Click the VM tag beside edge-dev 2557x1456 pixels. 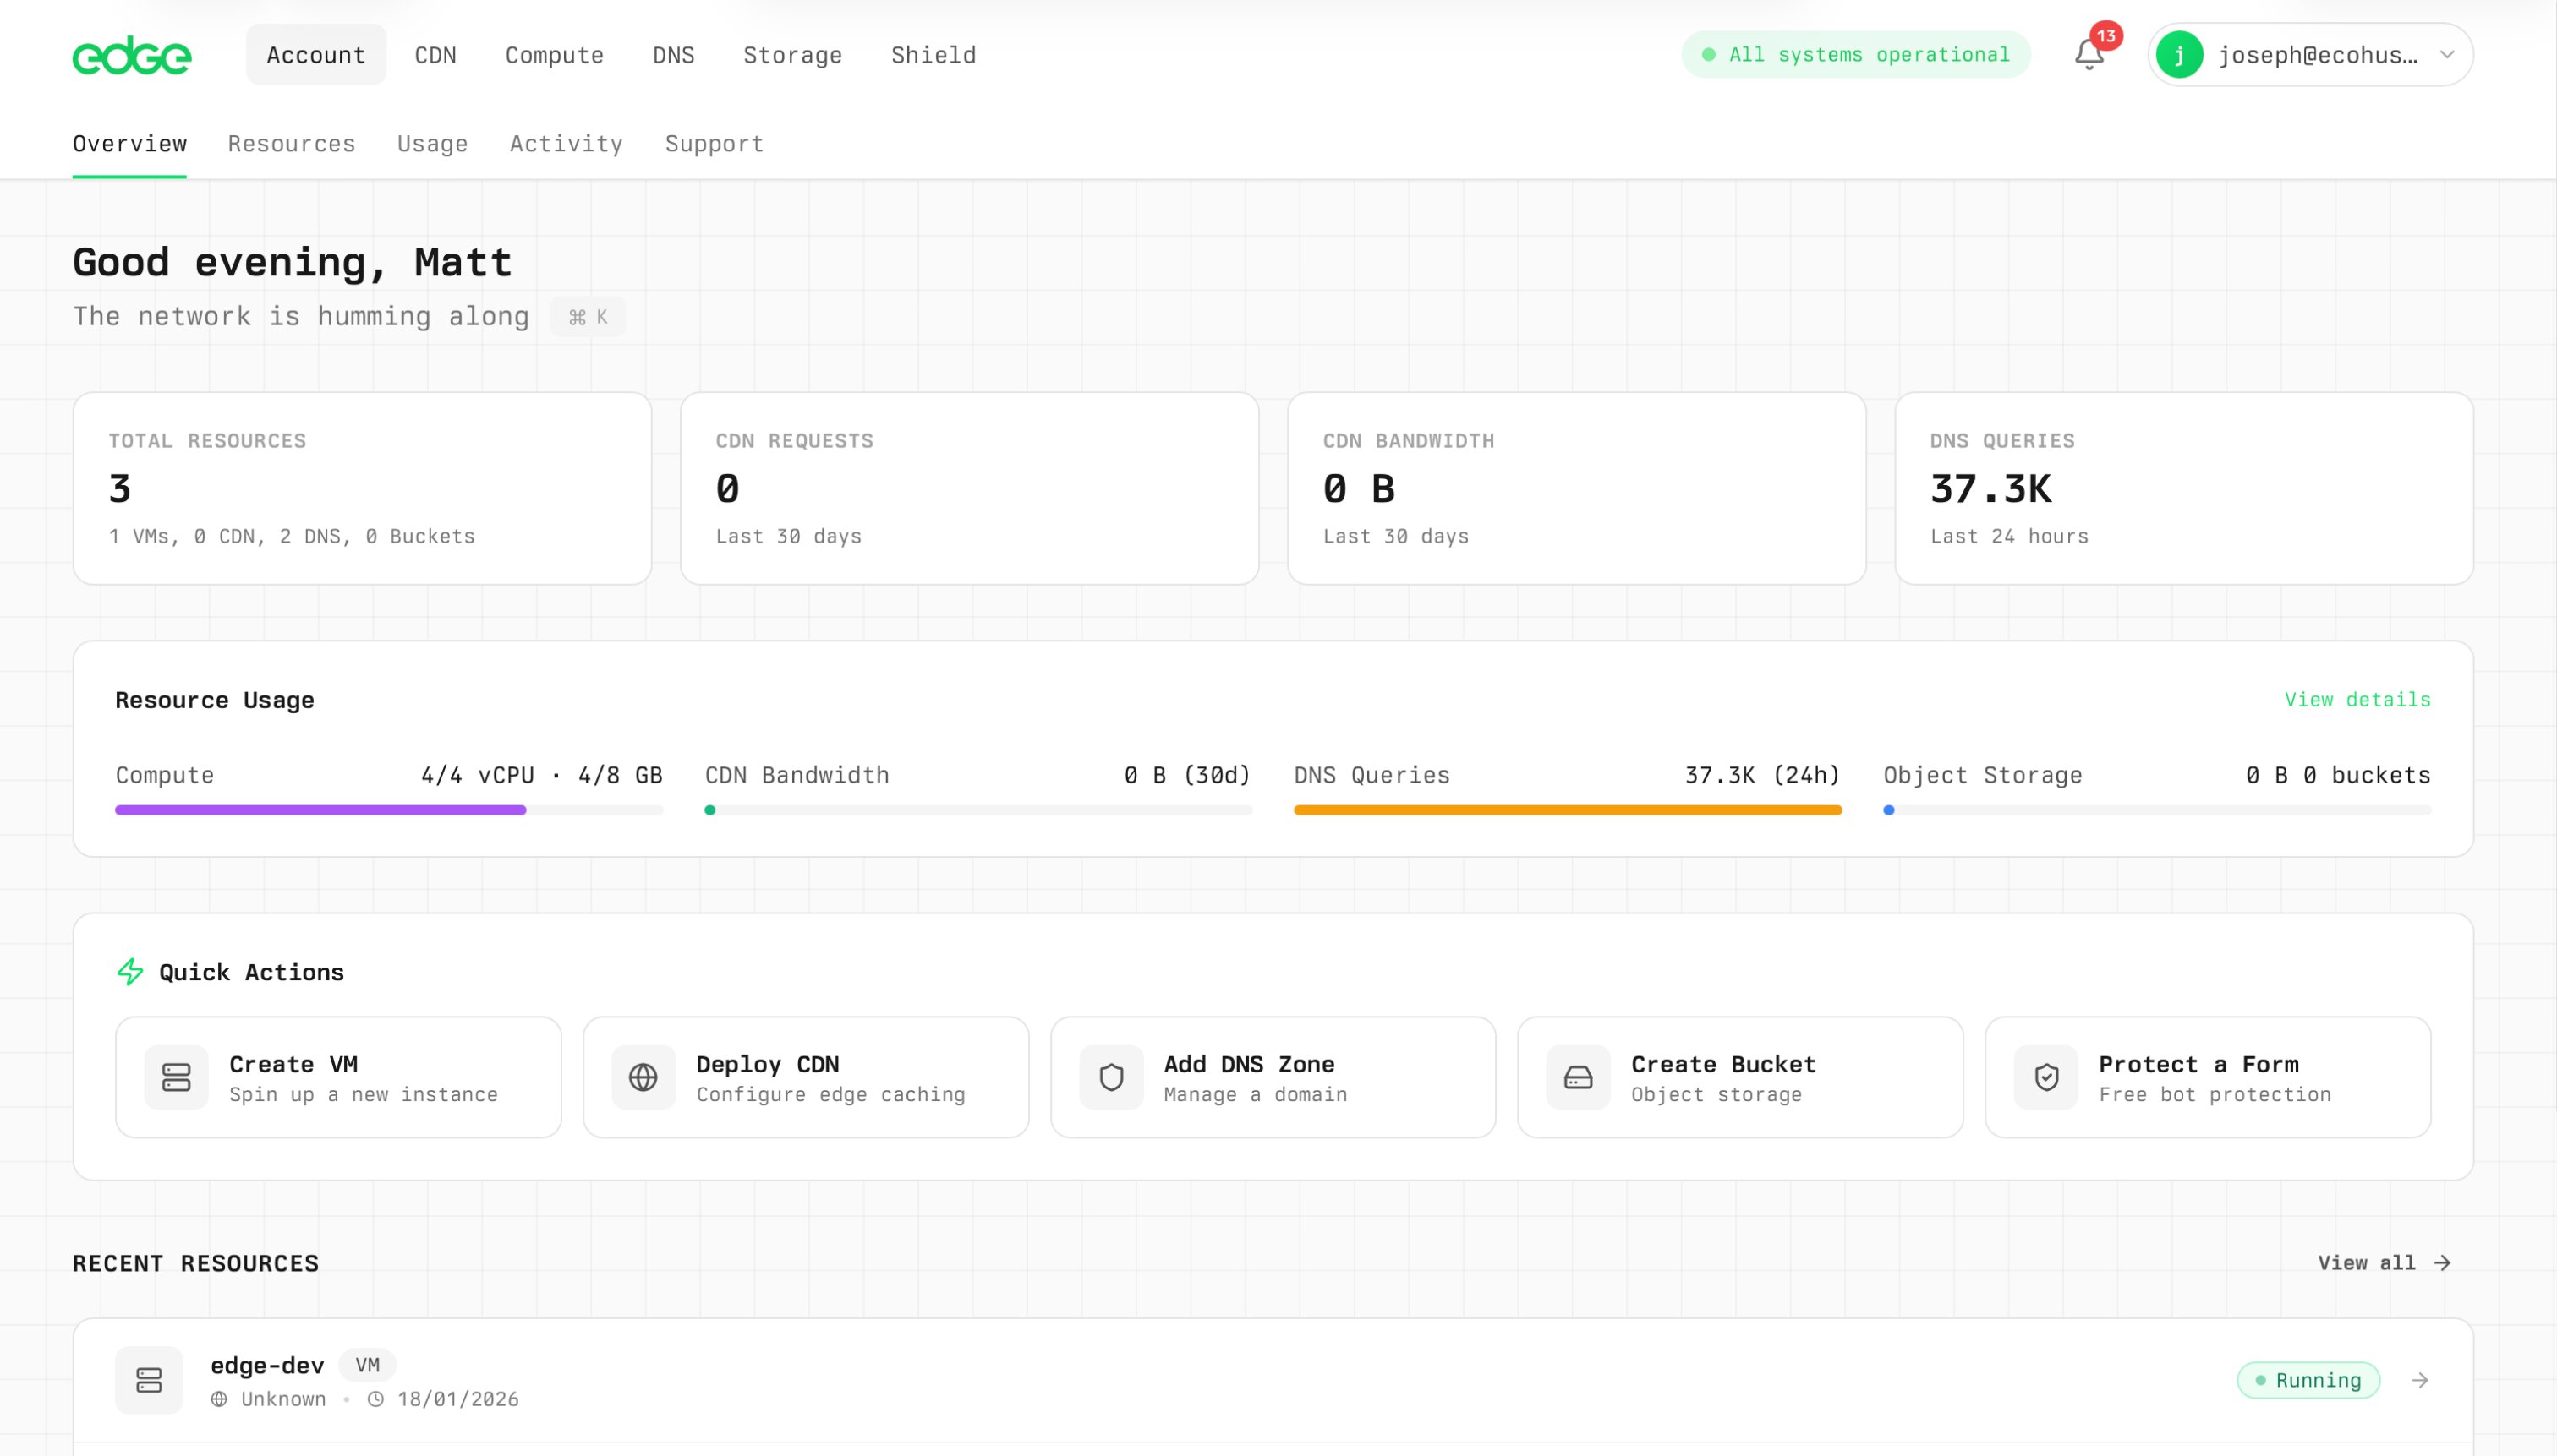367,1365
